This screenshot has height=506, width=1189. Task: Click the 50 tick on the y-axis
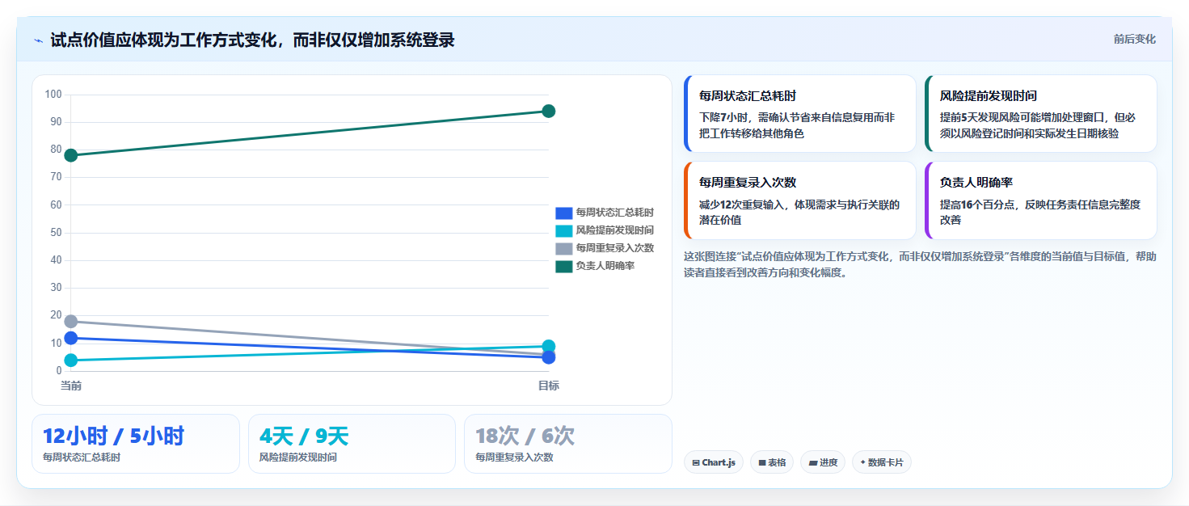click(56, 233)
